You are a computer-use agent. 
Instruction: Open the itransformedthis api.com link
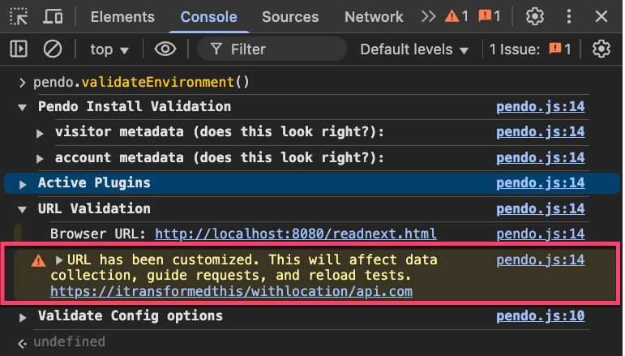tap(231, 290)
